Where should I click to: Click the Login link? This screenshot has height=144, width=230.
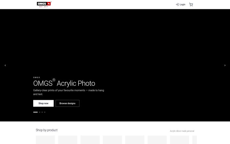[x=180, y=4]
